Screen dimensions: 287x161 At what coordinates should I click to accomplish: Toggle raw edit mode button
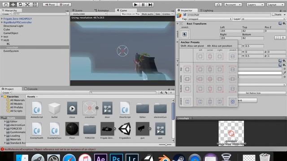283,38
